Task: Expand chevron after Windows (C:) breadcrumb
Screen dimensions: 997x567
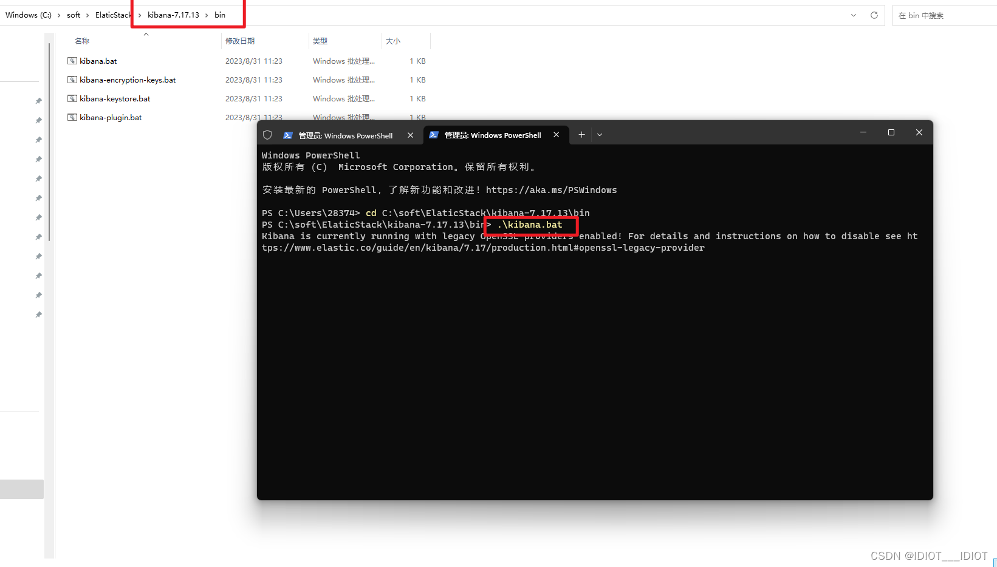Action: (59, 15)
